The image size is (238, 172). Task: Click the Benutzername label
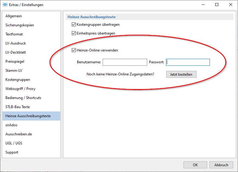[89, 62]
